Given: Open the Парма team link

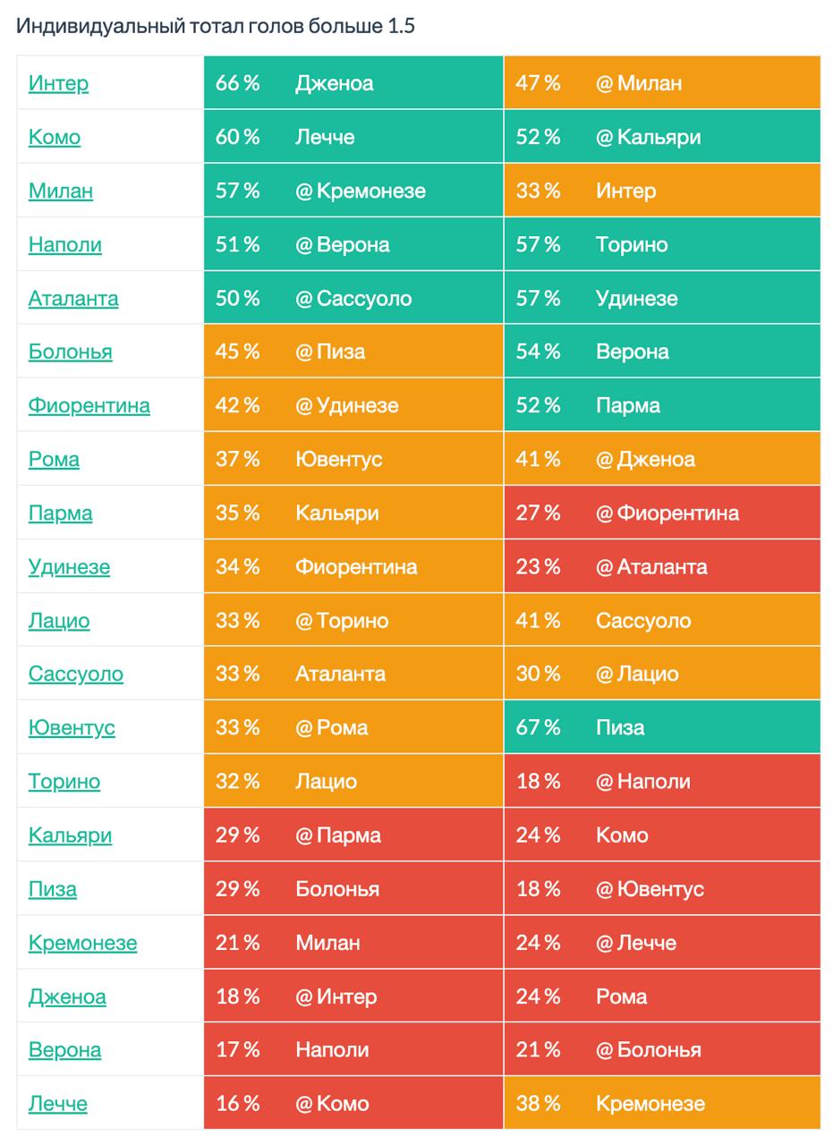Looking at the screenshot, I should 60,513.
